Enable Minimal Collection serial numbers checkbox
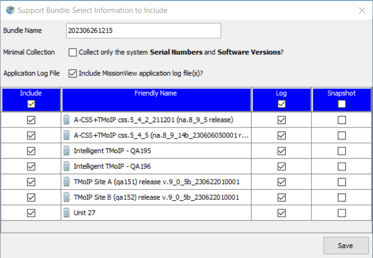Screen dimensions: 373x258 pyautogui.click(x=72, y=53)
